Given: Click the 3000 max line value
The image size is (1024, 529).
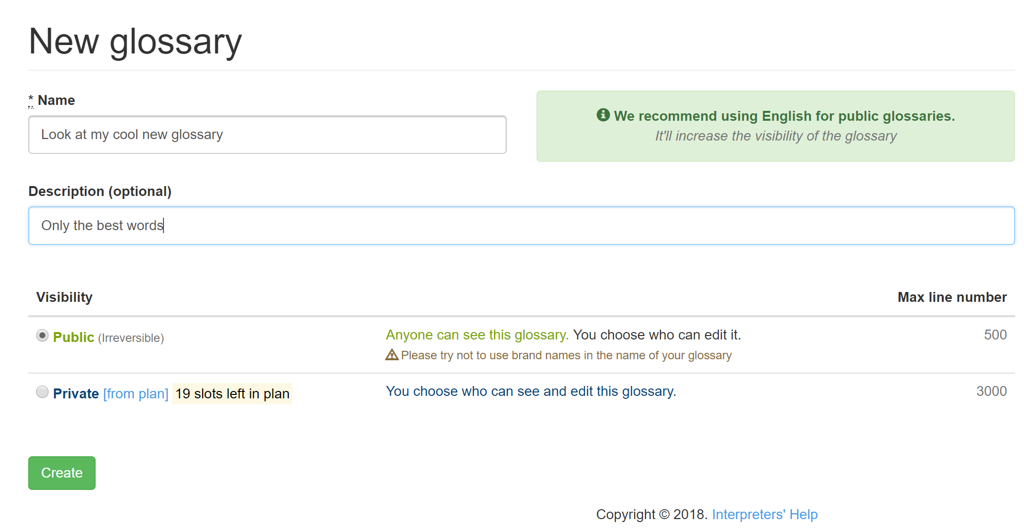Looking at the screenshot, I should (991, 391).
